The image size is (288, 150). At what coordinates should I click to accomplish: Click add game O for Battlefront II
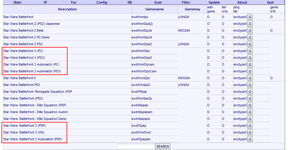(208, 78)
